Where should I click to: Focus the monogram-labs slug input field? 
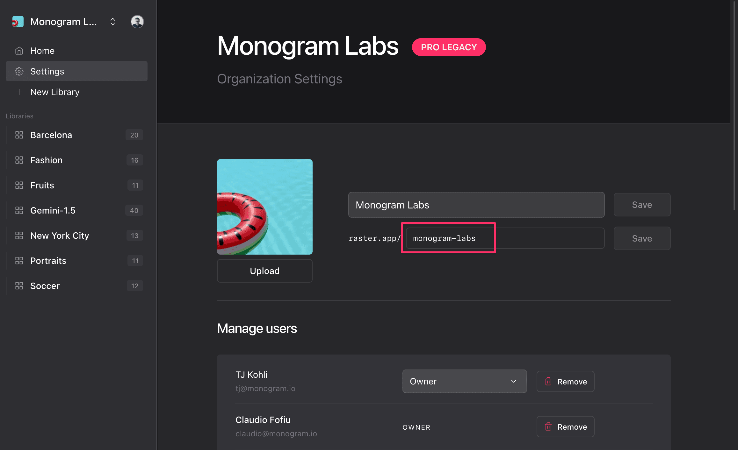tap(505, 238)
